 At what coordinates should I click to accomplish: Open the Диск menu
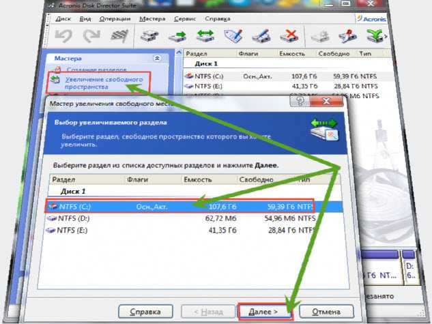(63, 18)
